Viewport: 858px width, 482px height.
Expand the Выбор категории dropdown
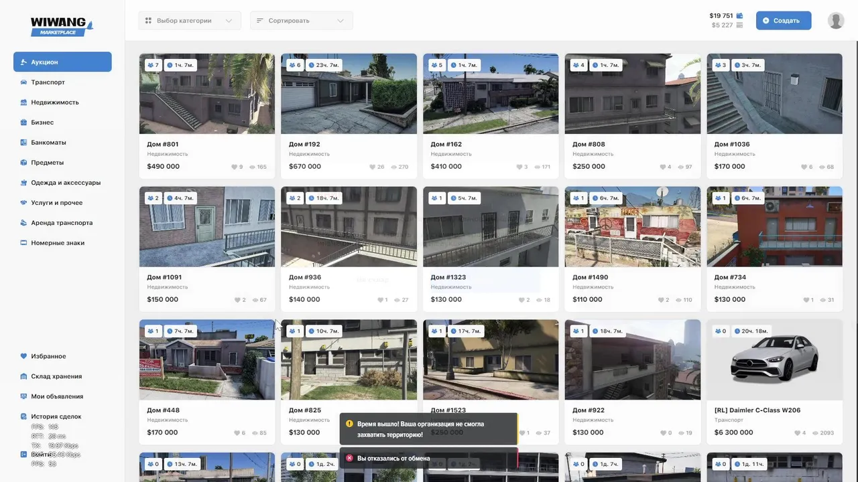[x=190, y=21]
